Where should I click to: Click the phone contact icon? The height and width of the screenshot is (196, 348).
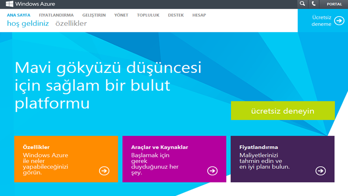coord(314,4)
